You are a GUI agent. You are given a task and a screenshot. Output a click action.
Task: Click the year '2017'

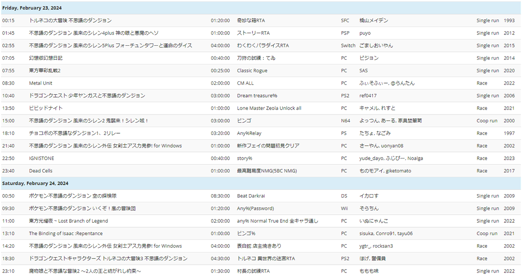point(509,171)
